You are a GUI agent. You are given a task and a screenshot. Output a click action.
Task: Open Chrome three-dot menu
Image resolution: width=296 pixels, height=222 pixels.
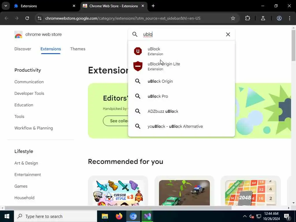pyautogui.click(x=290, y=18)
